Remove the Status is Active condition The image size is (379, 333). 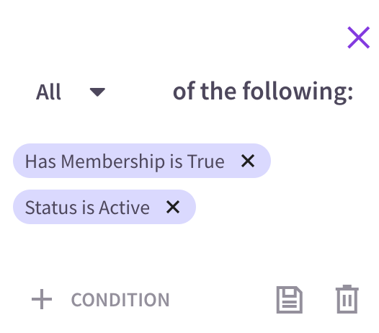173,207
